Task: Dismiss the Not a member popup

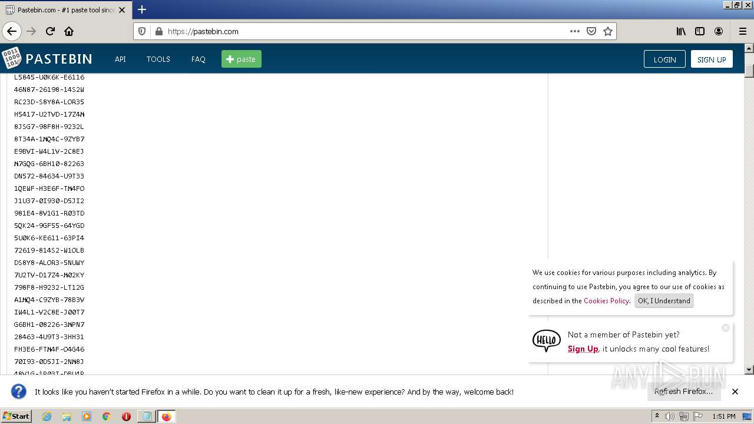Action: coord(726,327)
